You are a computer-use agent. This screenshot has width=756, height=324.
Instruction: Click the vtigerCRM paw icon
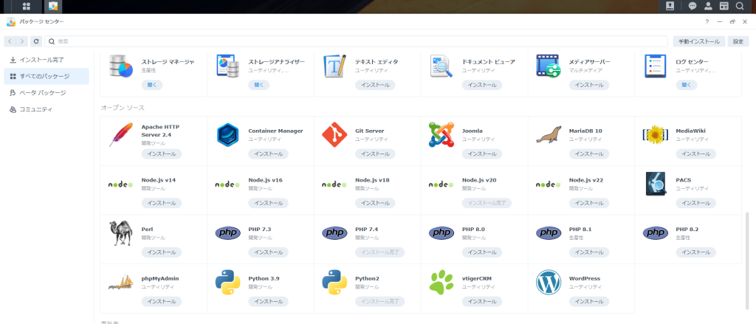[x=441, y=283]
